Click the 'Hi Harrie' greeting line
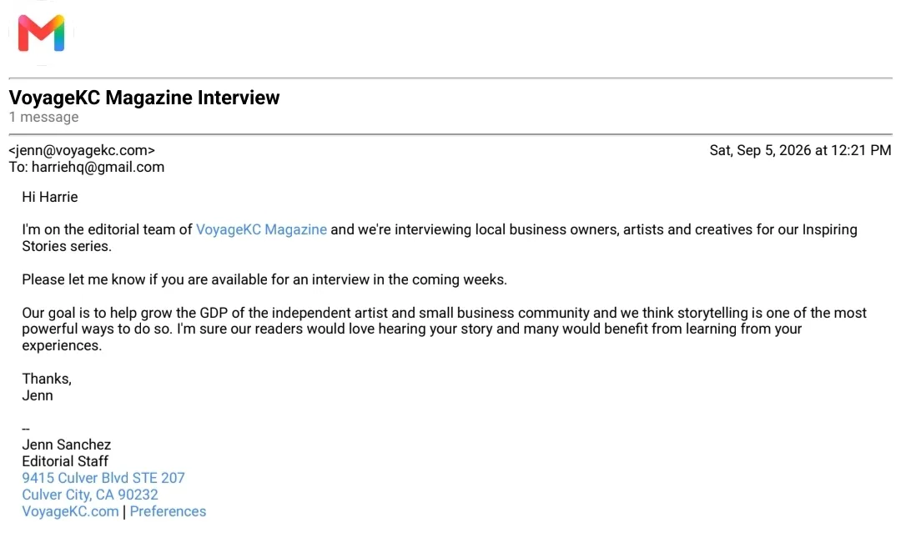The width and height of the screenshot is (901, 538). (50, 197)
